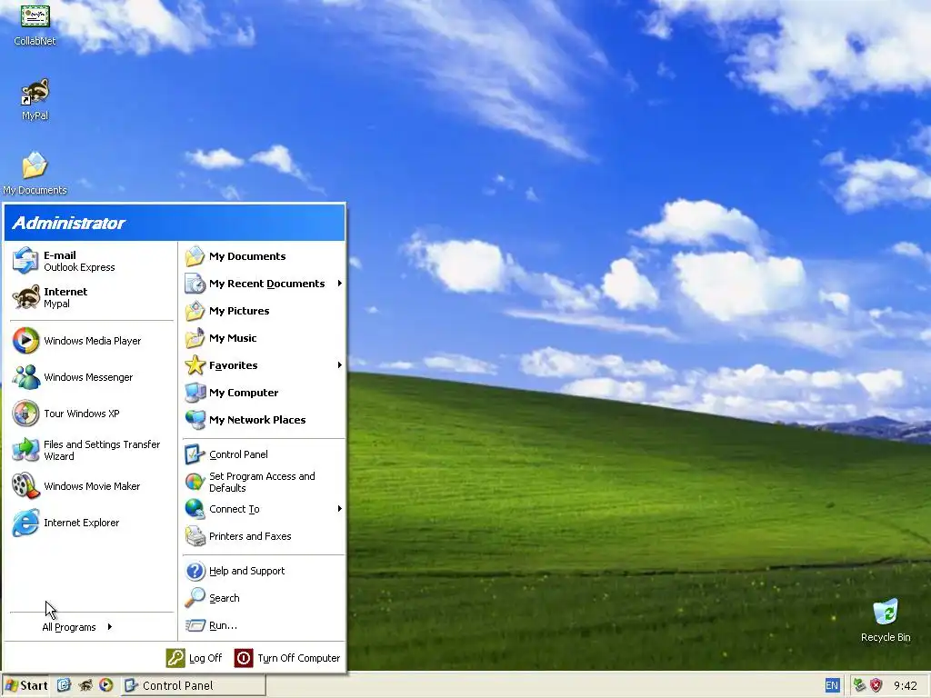The width and height of the screenshot is (931, 698).
Task: Select the My Documents desktop folder icon
Action: [35, 174]
